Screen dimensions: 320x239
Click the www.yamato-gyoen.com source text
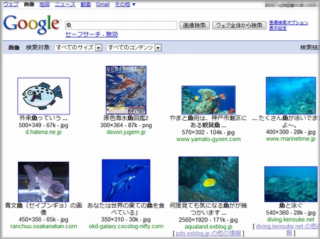209,139
